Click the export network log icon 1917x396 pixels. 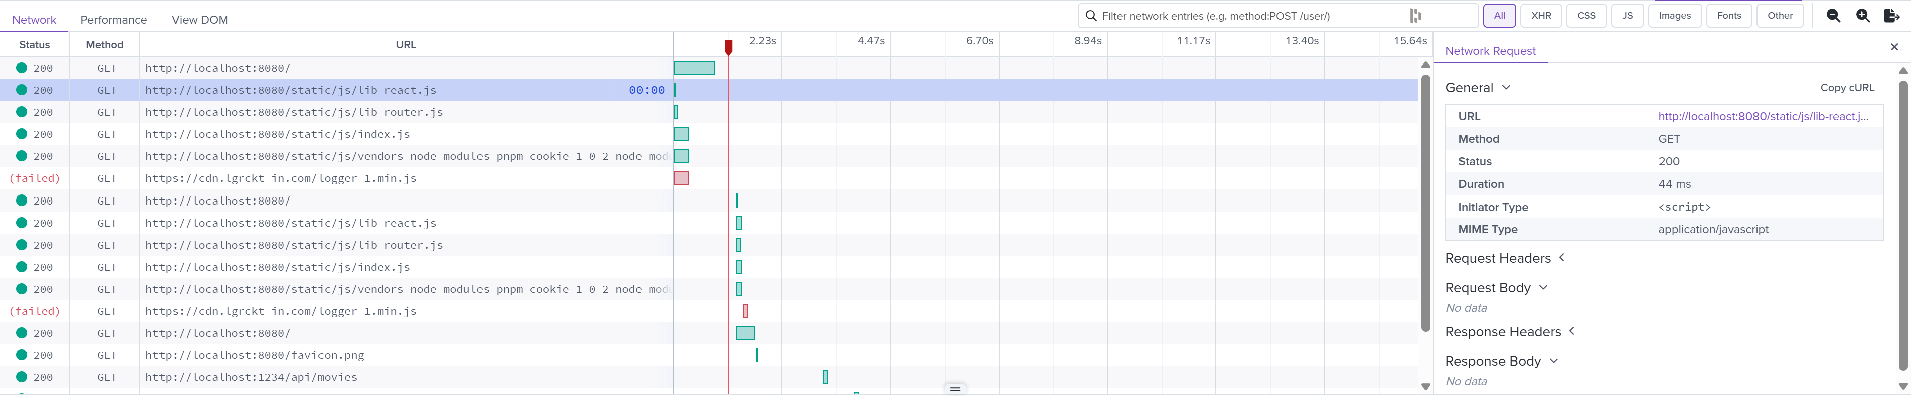coord(1892,16)
